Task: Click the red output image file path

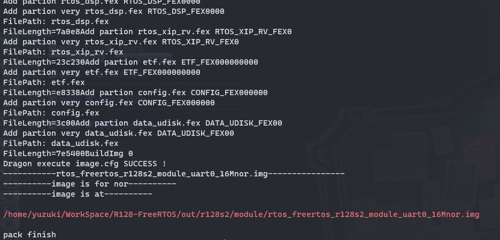Action: pyautogui.click(x=241, y=214)
